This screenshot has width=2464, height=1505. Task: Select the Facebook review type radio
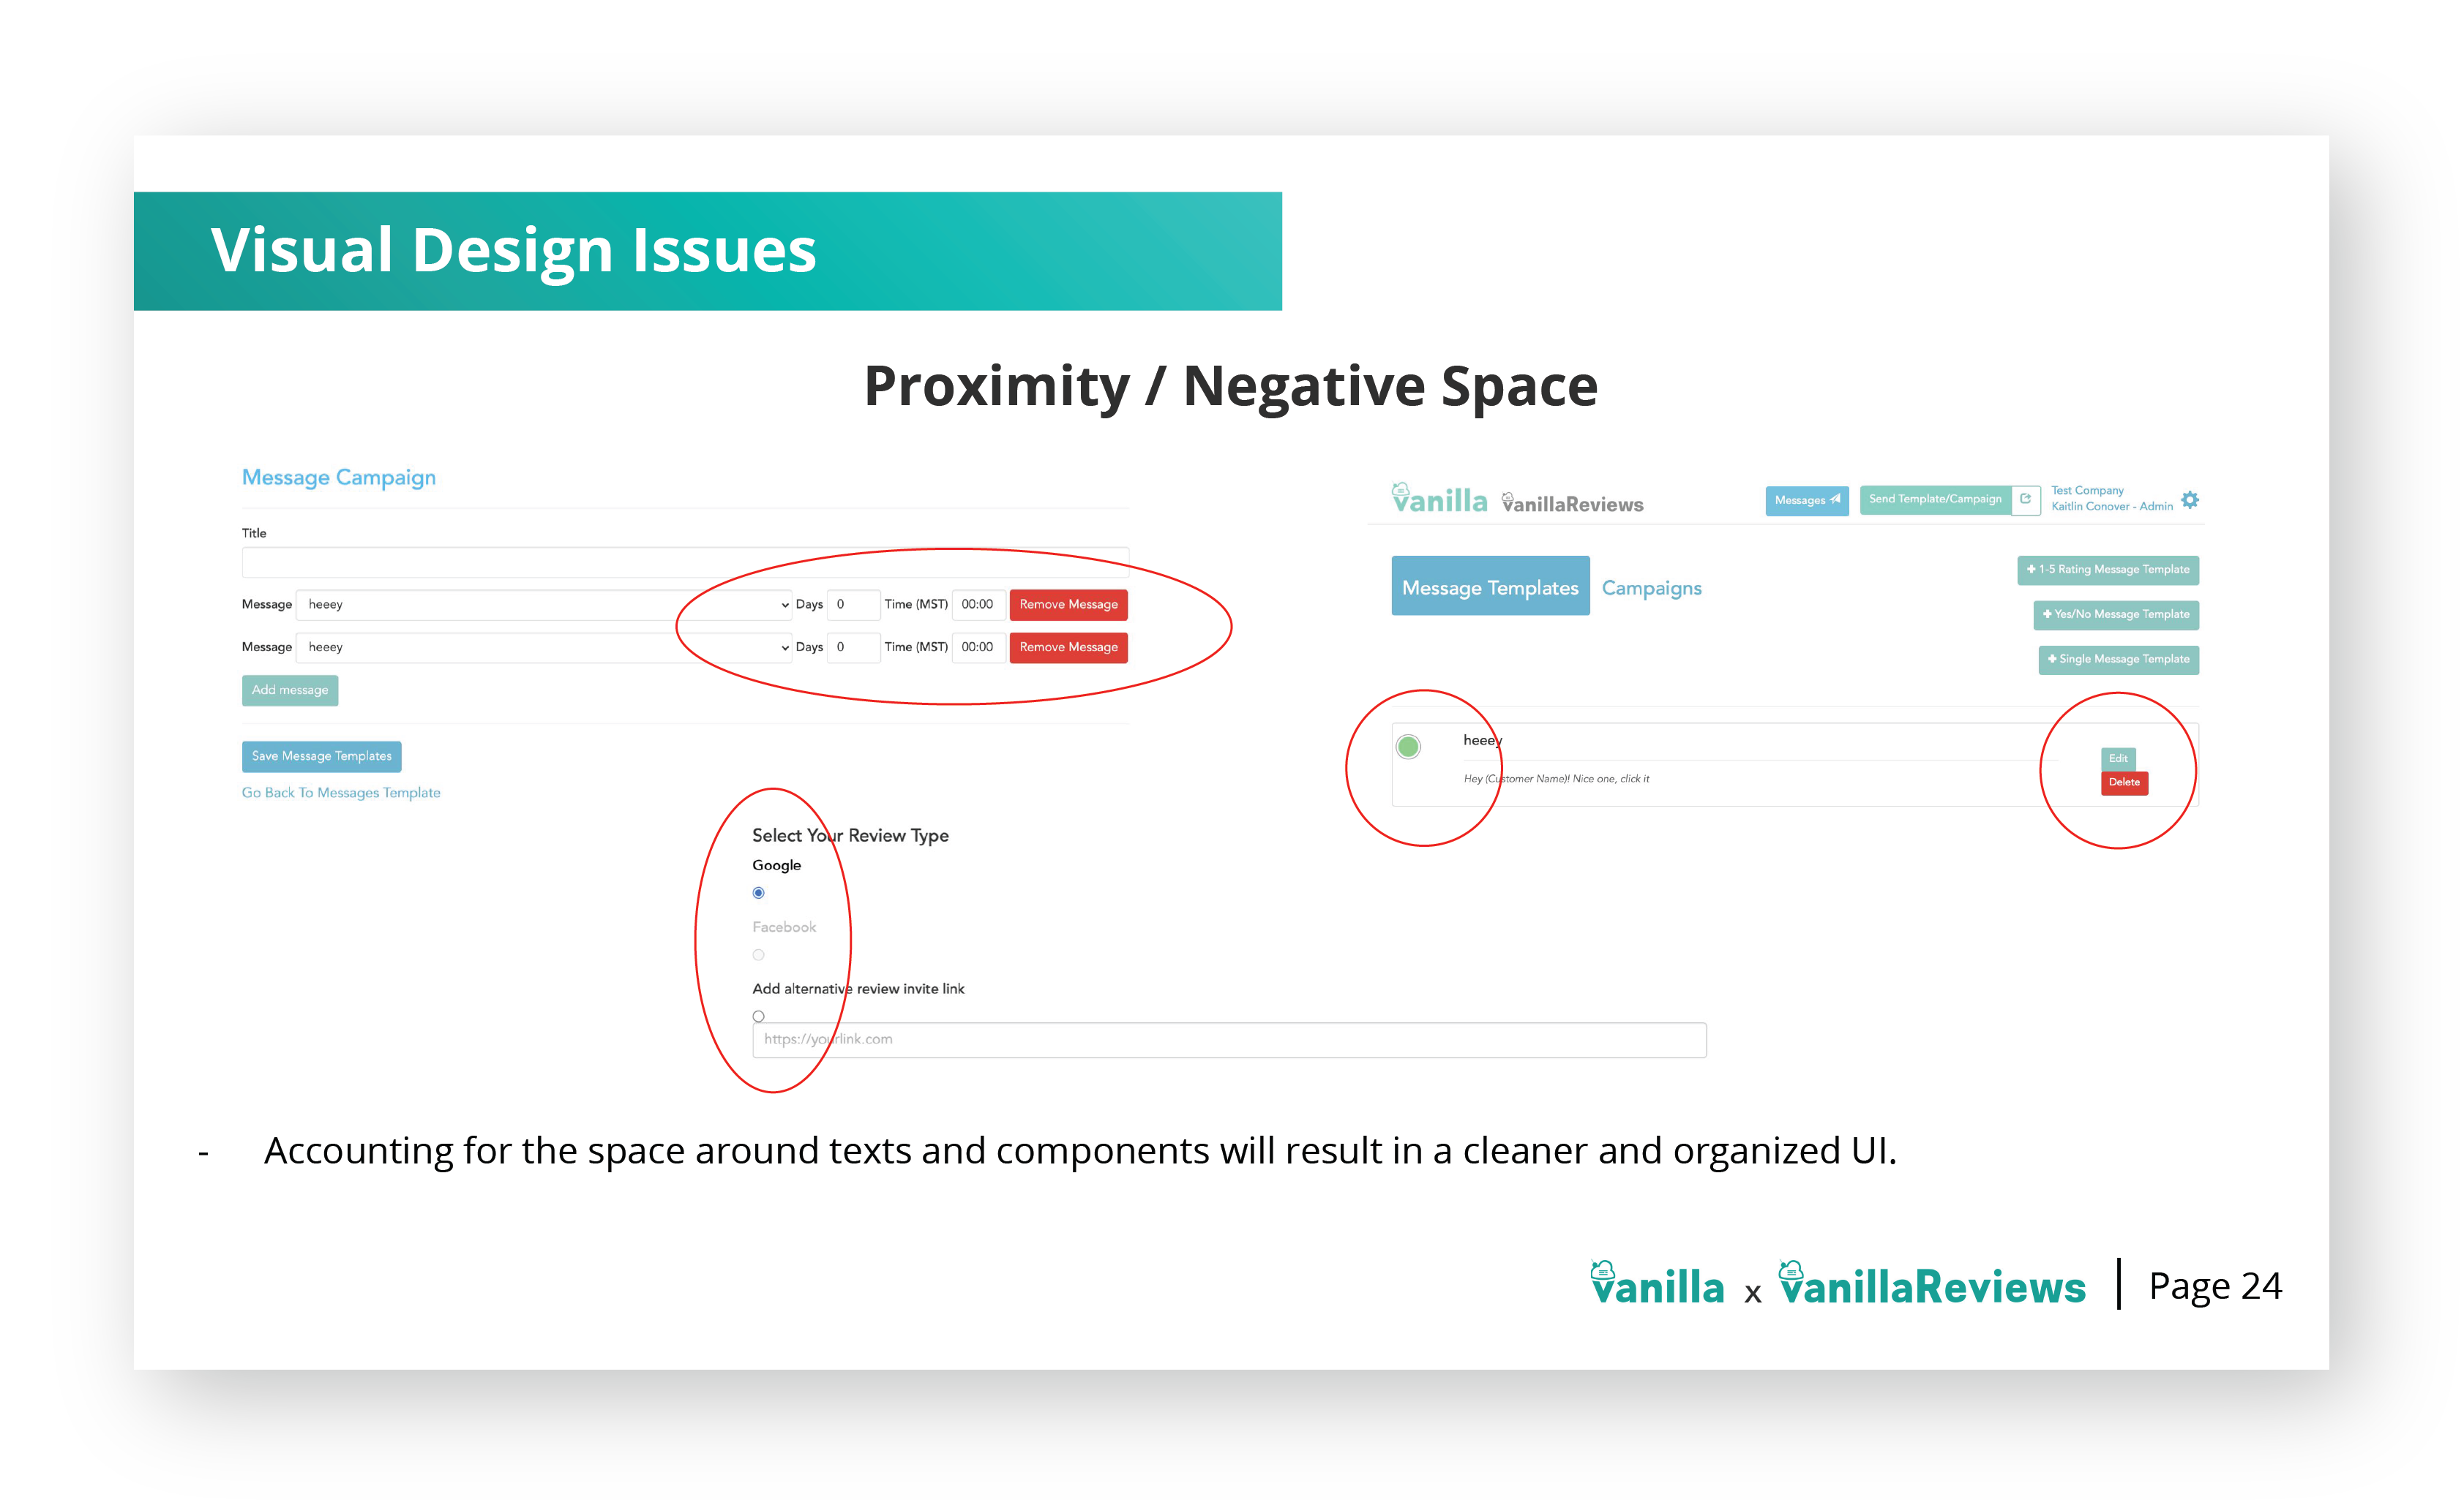(x=758, y=955)
